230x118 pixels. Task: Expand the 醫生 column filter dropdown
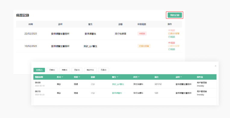click(115, 77)
